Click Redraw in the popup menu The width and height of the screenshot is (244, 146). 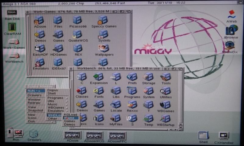(x=34, y=103)
